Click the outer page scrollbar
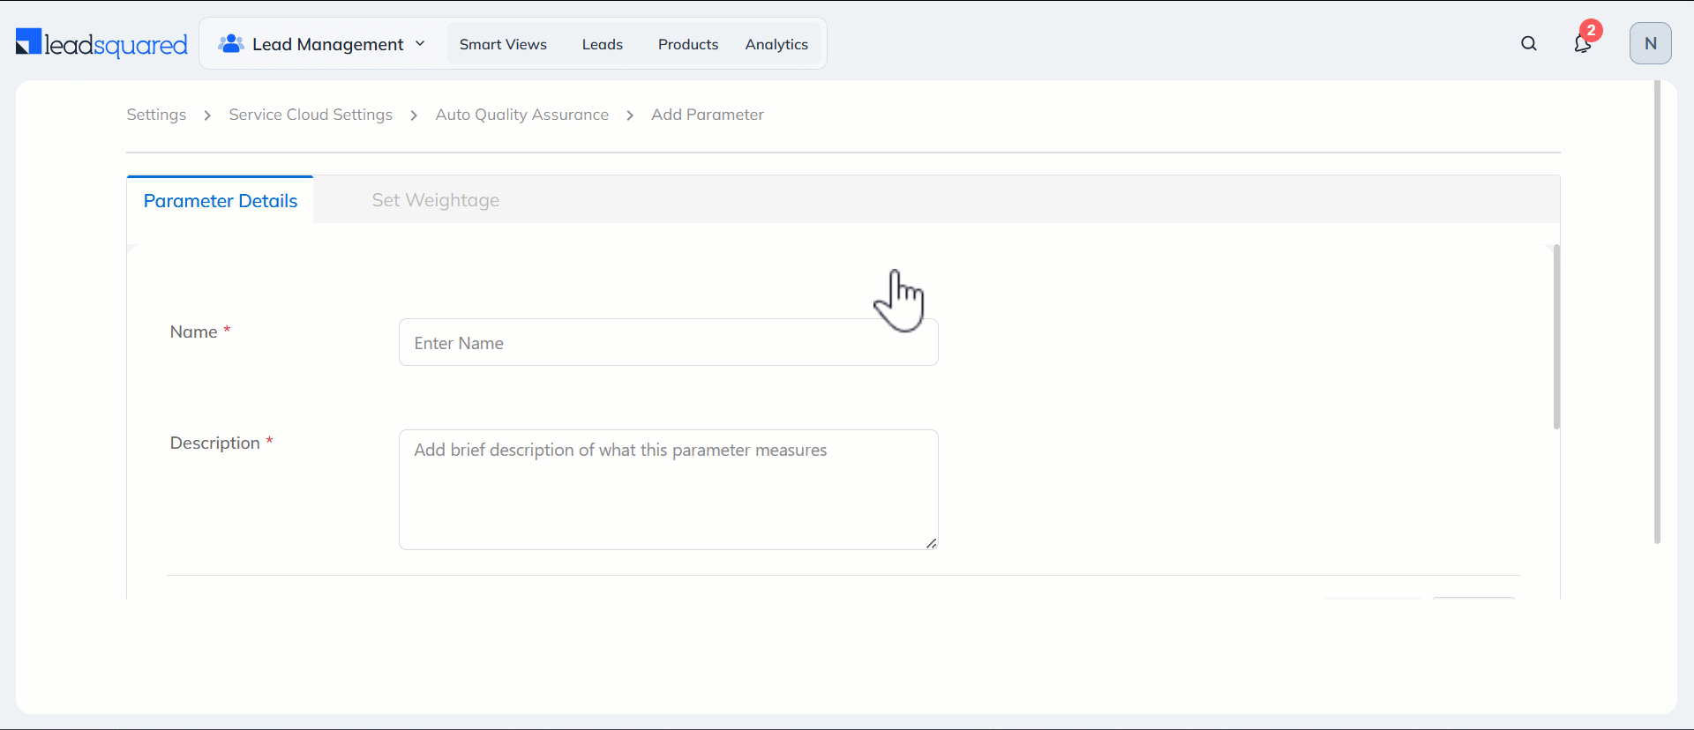This screenshot has height=730, width=1694. (x=1657, y=312)
